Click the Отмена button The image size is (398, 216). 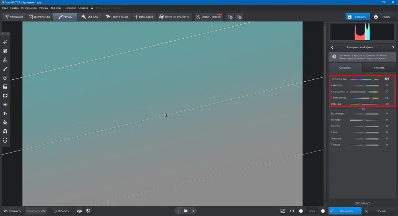coord(378,211)
